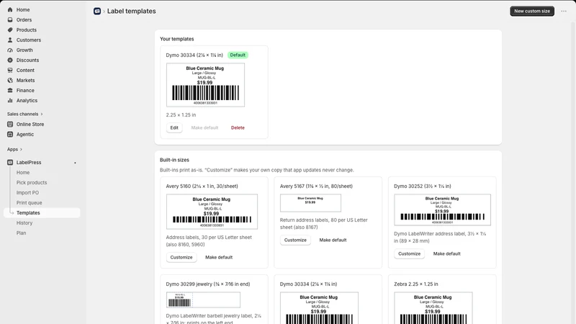Image resolution: width=576 pixels, height=324 pixels.
Task: Open Plan under LabelPress
Action: [x=21, y=233]
